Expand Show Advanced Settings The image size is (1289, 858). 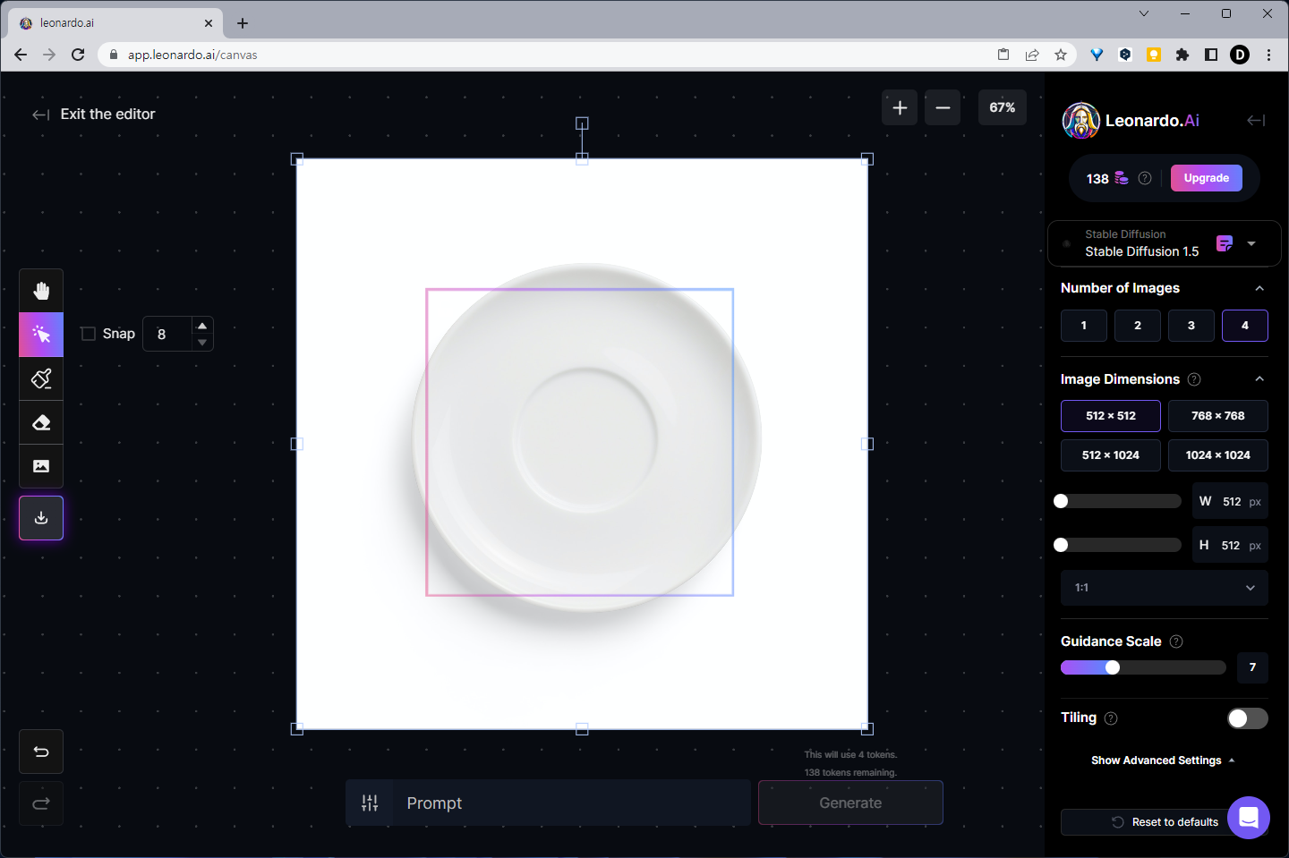(1163, 760)
